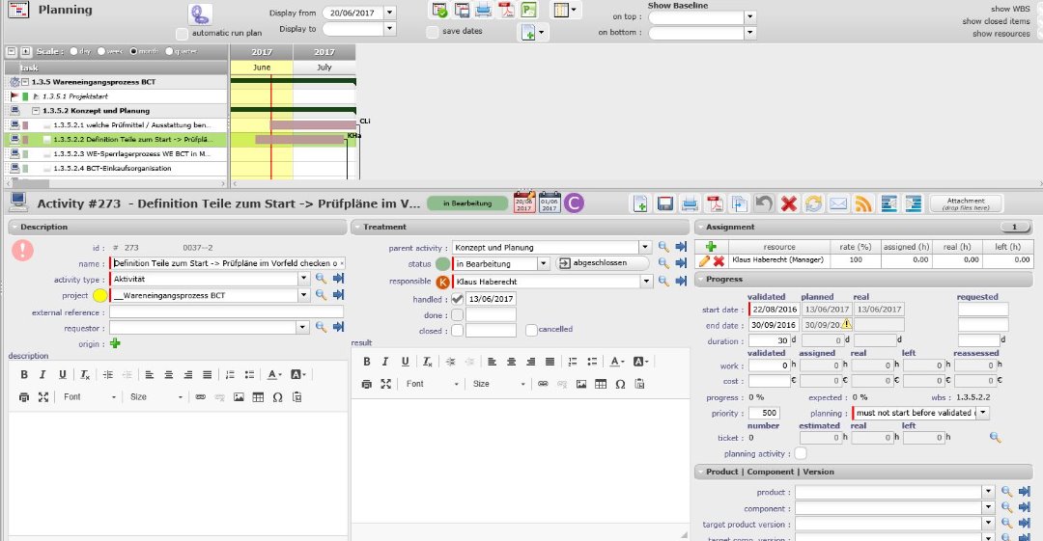Export activity to PDF in the activity toolbar
This screenshot has height=541, width=1043.
[715, 203]
